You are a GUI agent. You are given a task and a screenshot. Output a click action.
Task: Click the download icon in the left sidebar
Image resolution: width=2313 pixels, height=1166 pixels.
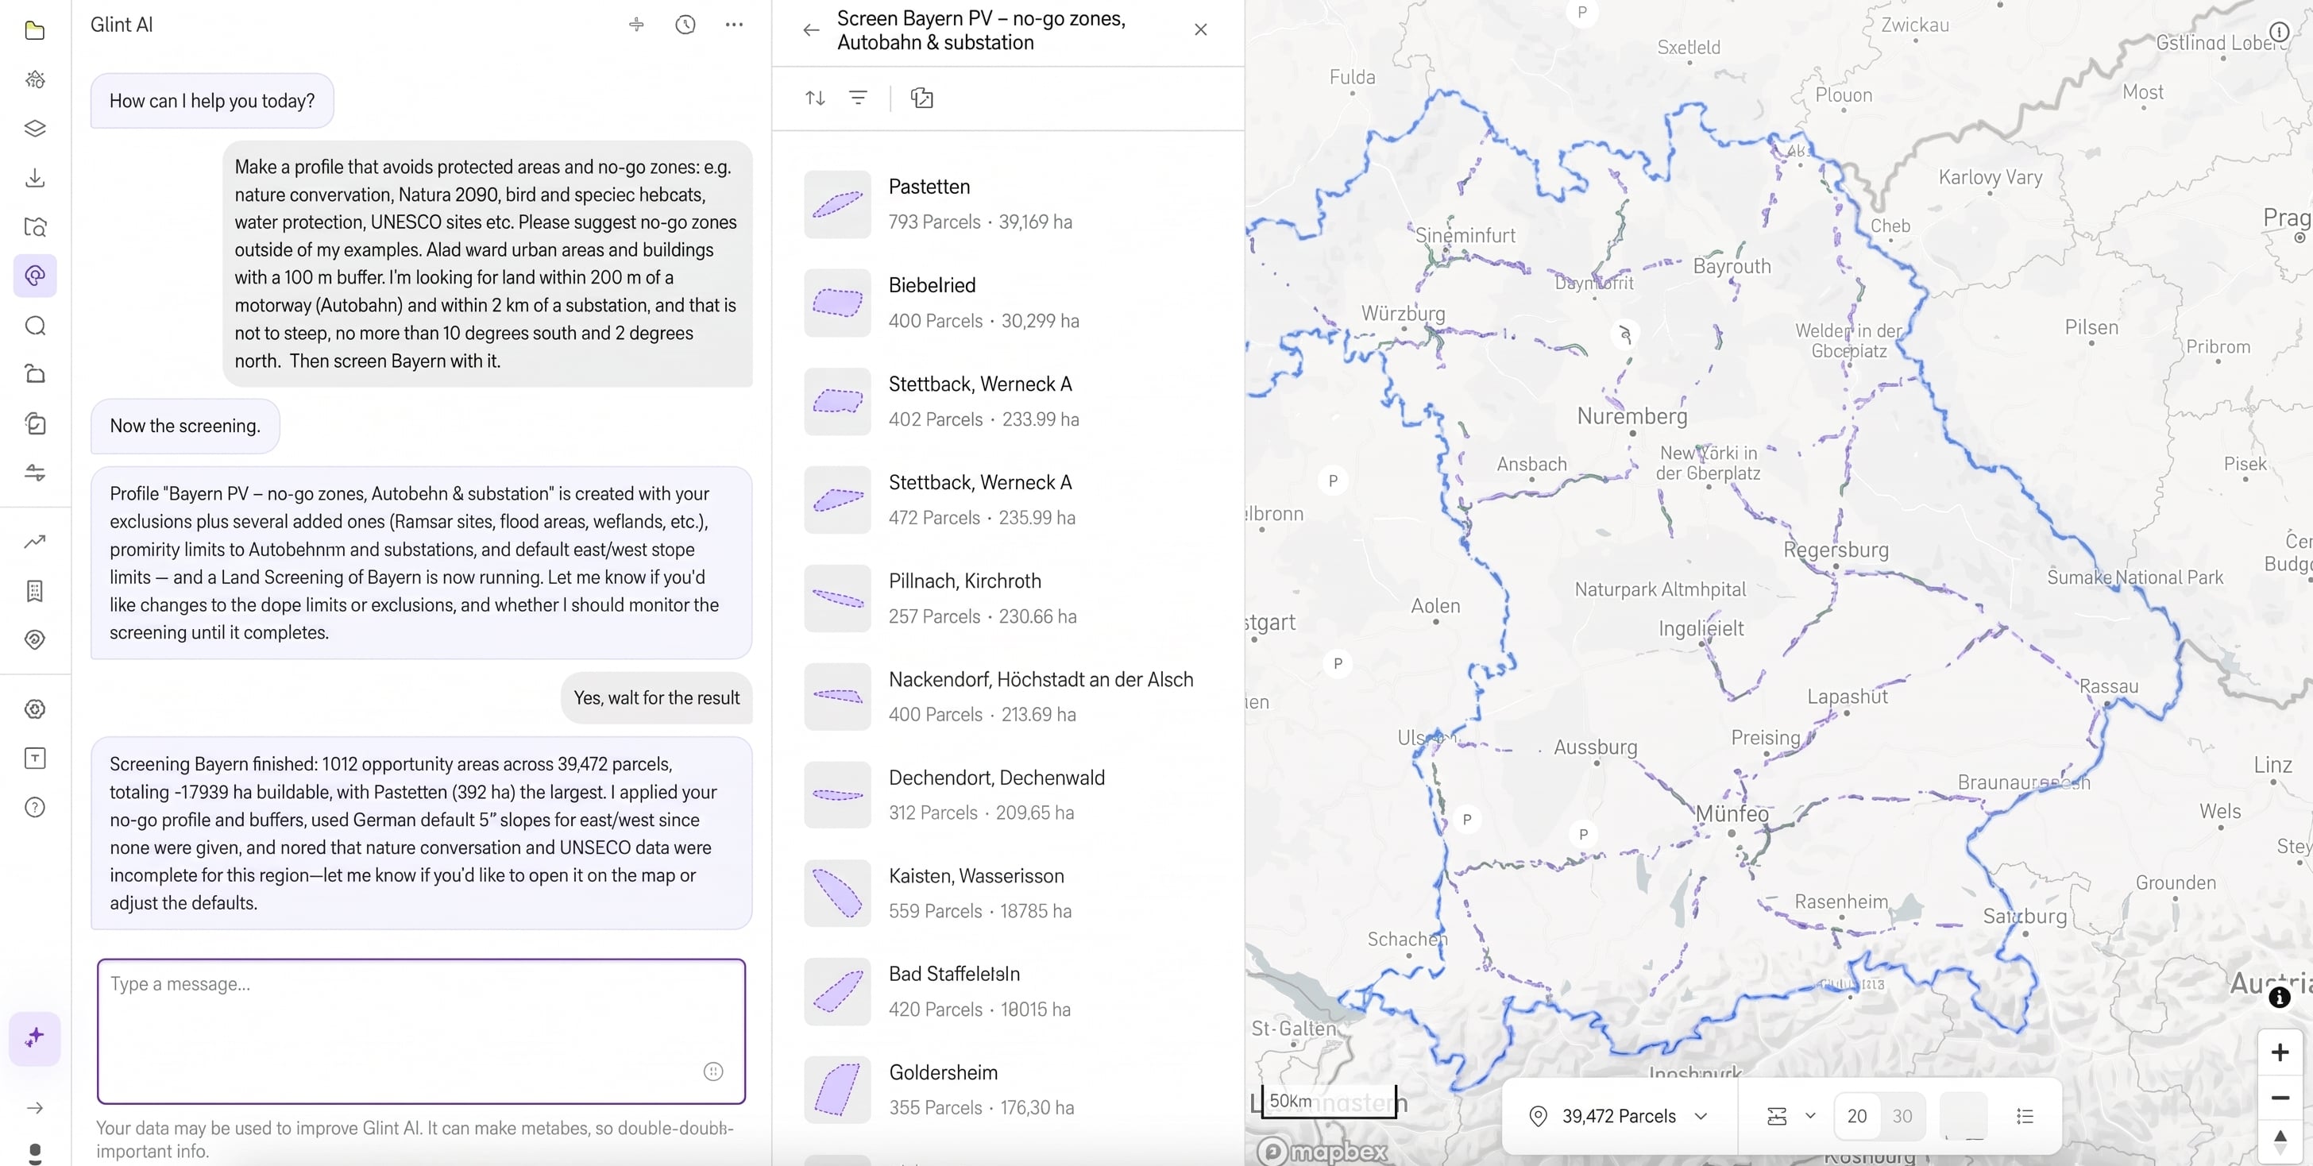[35, 178]
